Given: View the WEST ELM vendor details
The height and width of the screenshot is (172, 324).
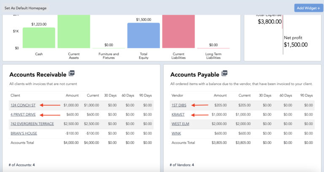Looking at the screenshot, I should (180, 124).
